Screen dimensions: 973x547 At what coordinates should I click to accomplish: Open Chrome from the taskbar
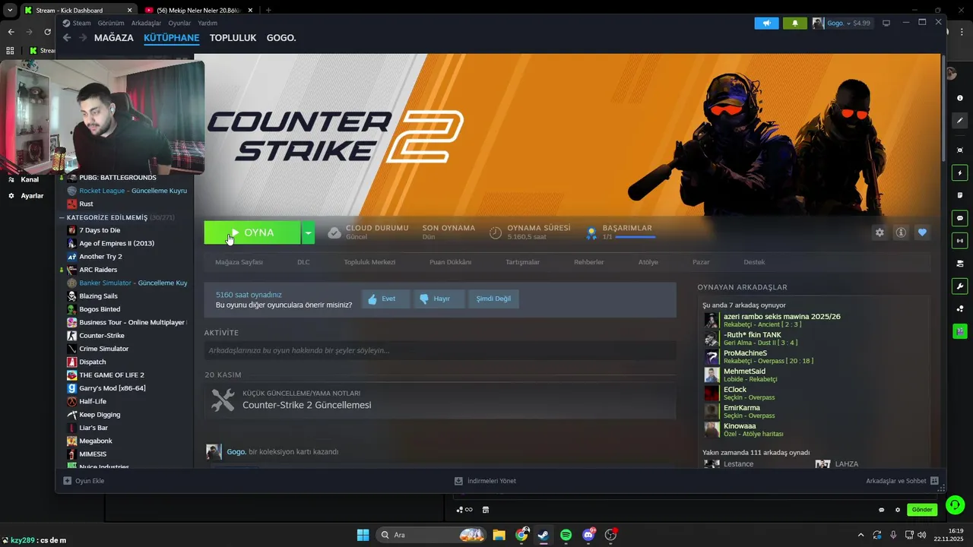click(521, 535)
